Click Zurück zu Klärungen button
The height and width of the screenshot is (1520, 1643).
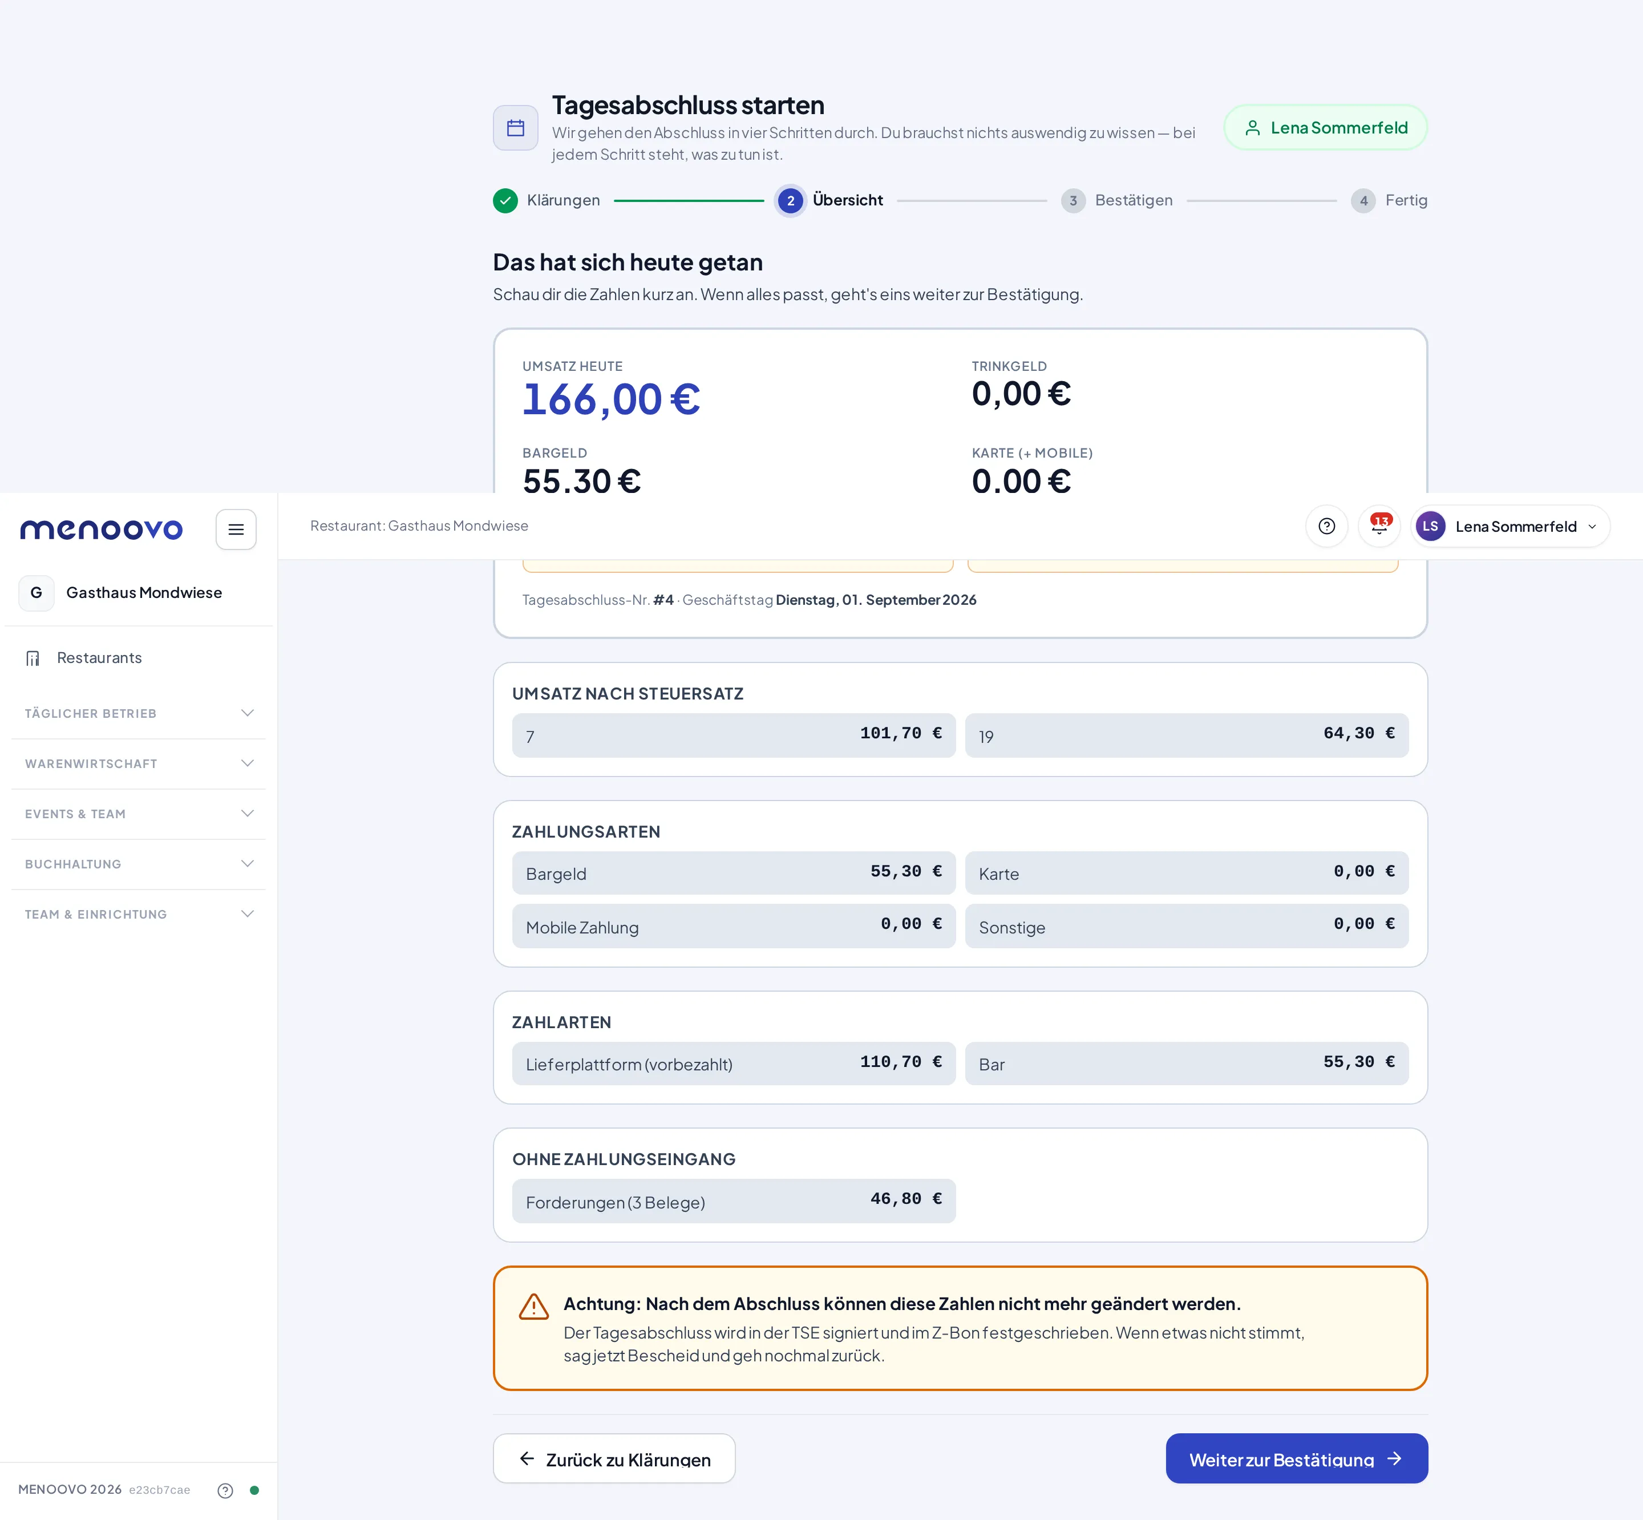[614, 1458]
